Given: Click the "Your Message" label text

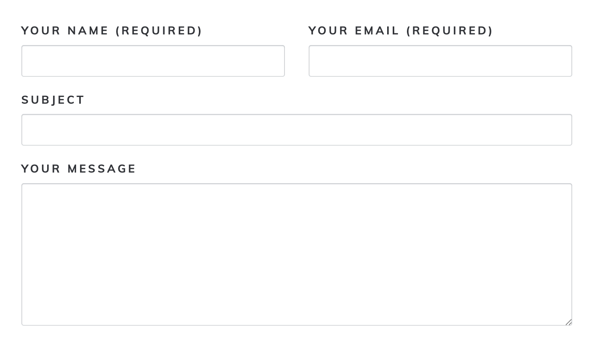Looking at the screenshot, I should pyautogui.click(x=78, y=169).
